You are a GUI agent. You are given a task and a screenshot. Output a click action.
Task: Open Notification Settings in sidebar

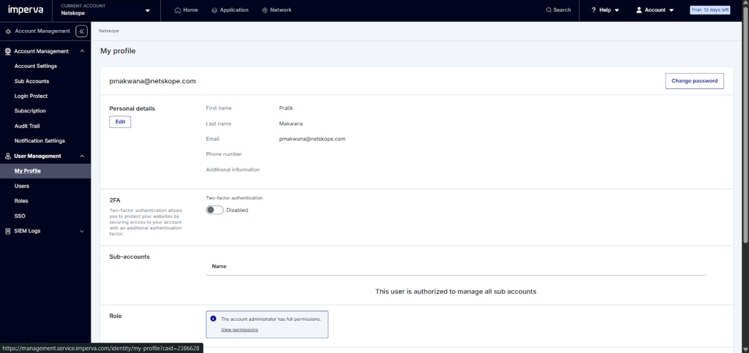pyautogui.click(x=39, y=141)
